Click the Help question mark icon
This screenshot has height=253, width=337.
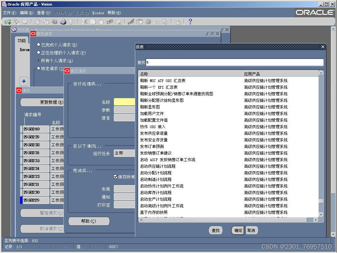pos(190,22)
